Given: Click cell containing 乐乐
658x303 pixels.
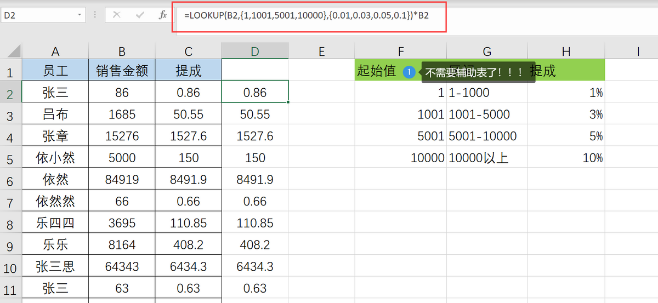Looking at the screenshot, I should (x=55, y=245).
